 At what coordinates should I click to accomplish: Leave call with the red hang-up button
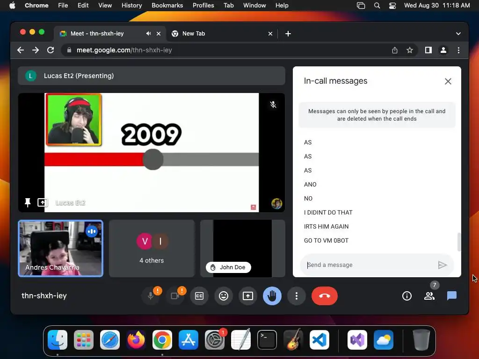[x=325, y=296]
